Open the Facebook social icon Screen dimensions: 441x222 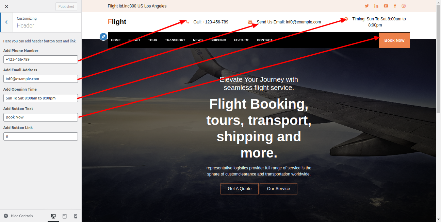395,6
